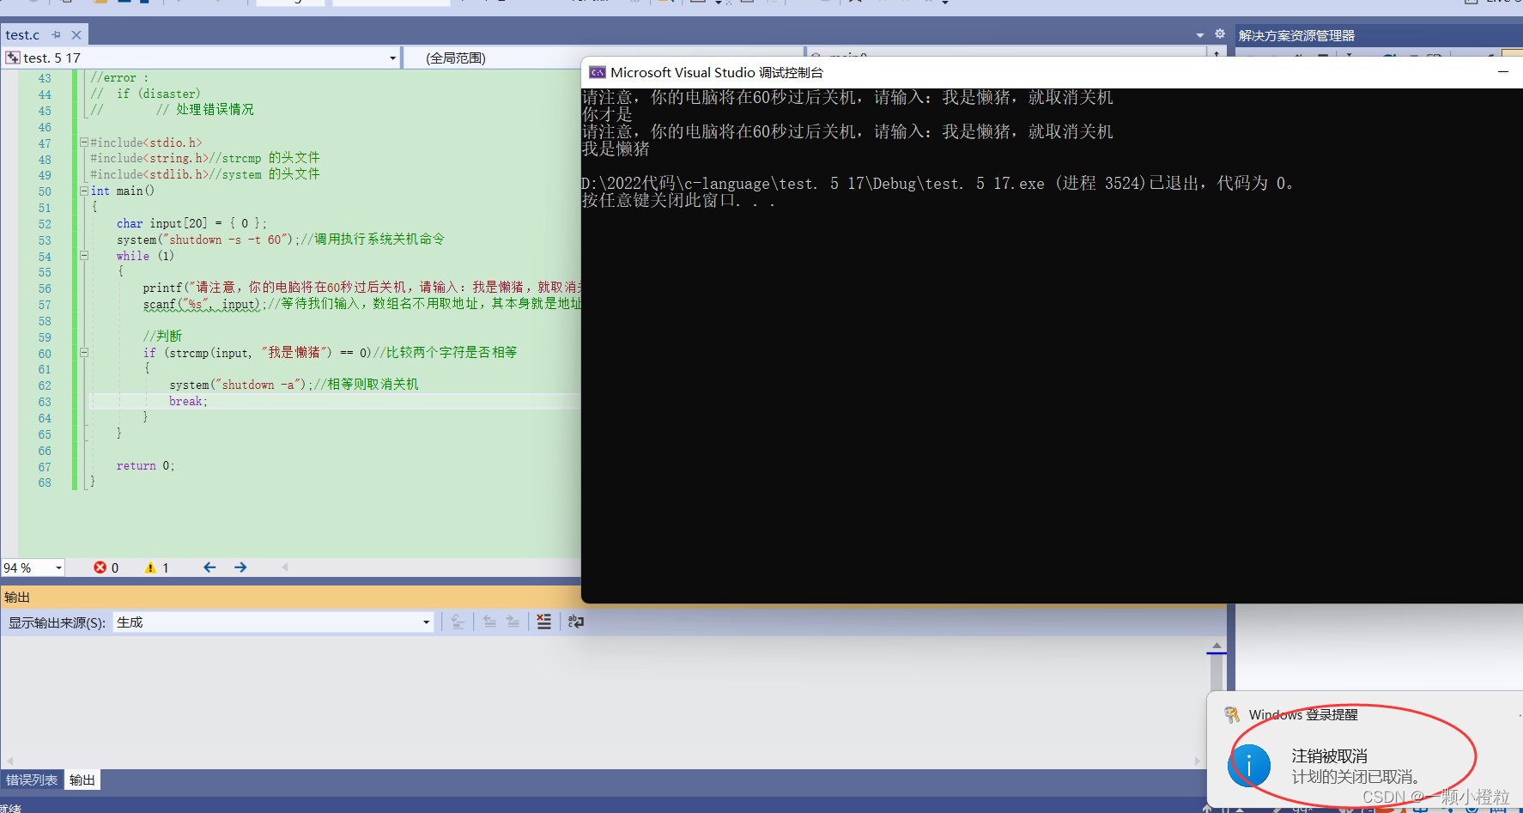The width and height of the screenshot is (1523, 813).
Task: Click the output panel horizontal scroll left arrow
Action: (x=9, y=761)
